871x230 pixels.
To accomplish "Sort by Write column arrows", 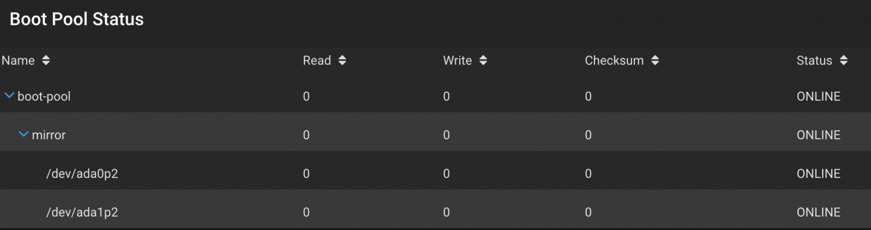I will pyautogui.click(x=483, y=60).
